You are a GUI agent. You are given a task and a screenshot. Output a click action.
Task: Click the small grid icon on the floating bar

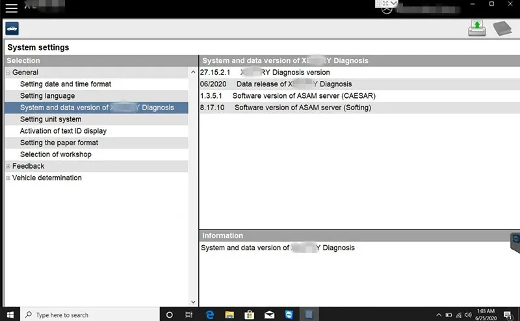click(378, 3)
